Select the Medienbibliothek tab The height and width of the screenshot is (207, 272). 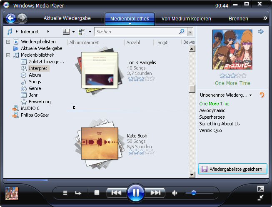130,19
